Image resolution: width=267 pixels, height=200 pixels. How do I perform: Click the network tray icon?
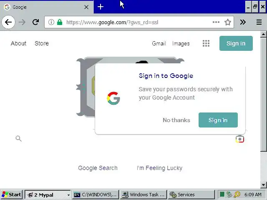tap(229, 195)
